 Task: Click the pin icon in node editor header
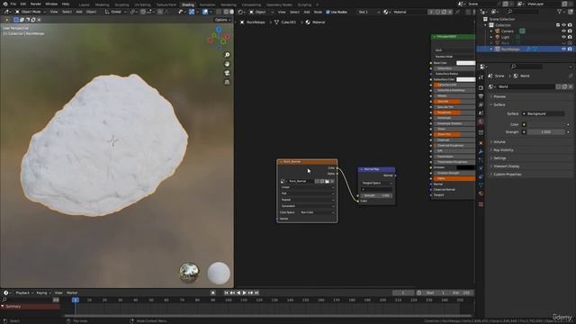pyautogui.click(x=458, y=12)
